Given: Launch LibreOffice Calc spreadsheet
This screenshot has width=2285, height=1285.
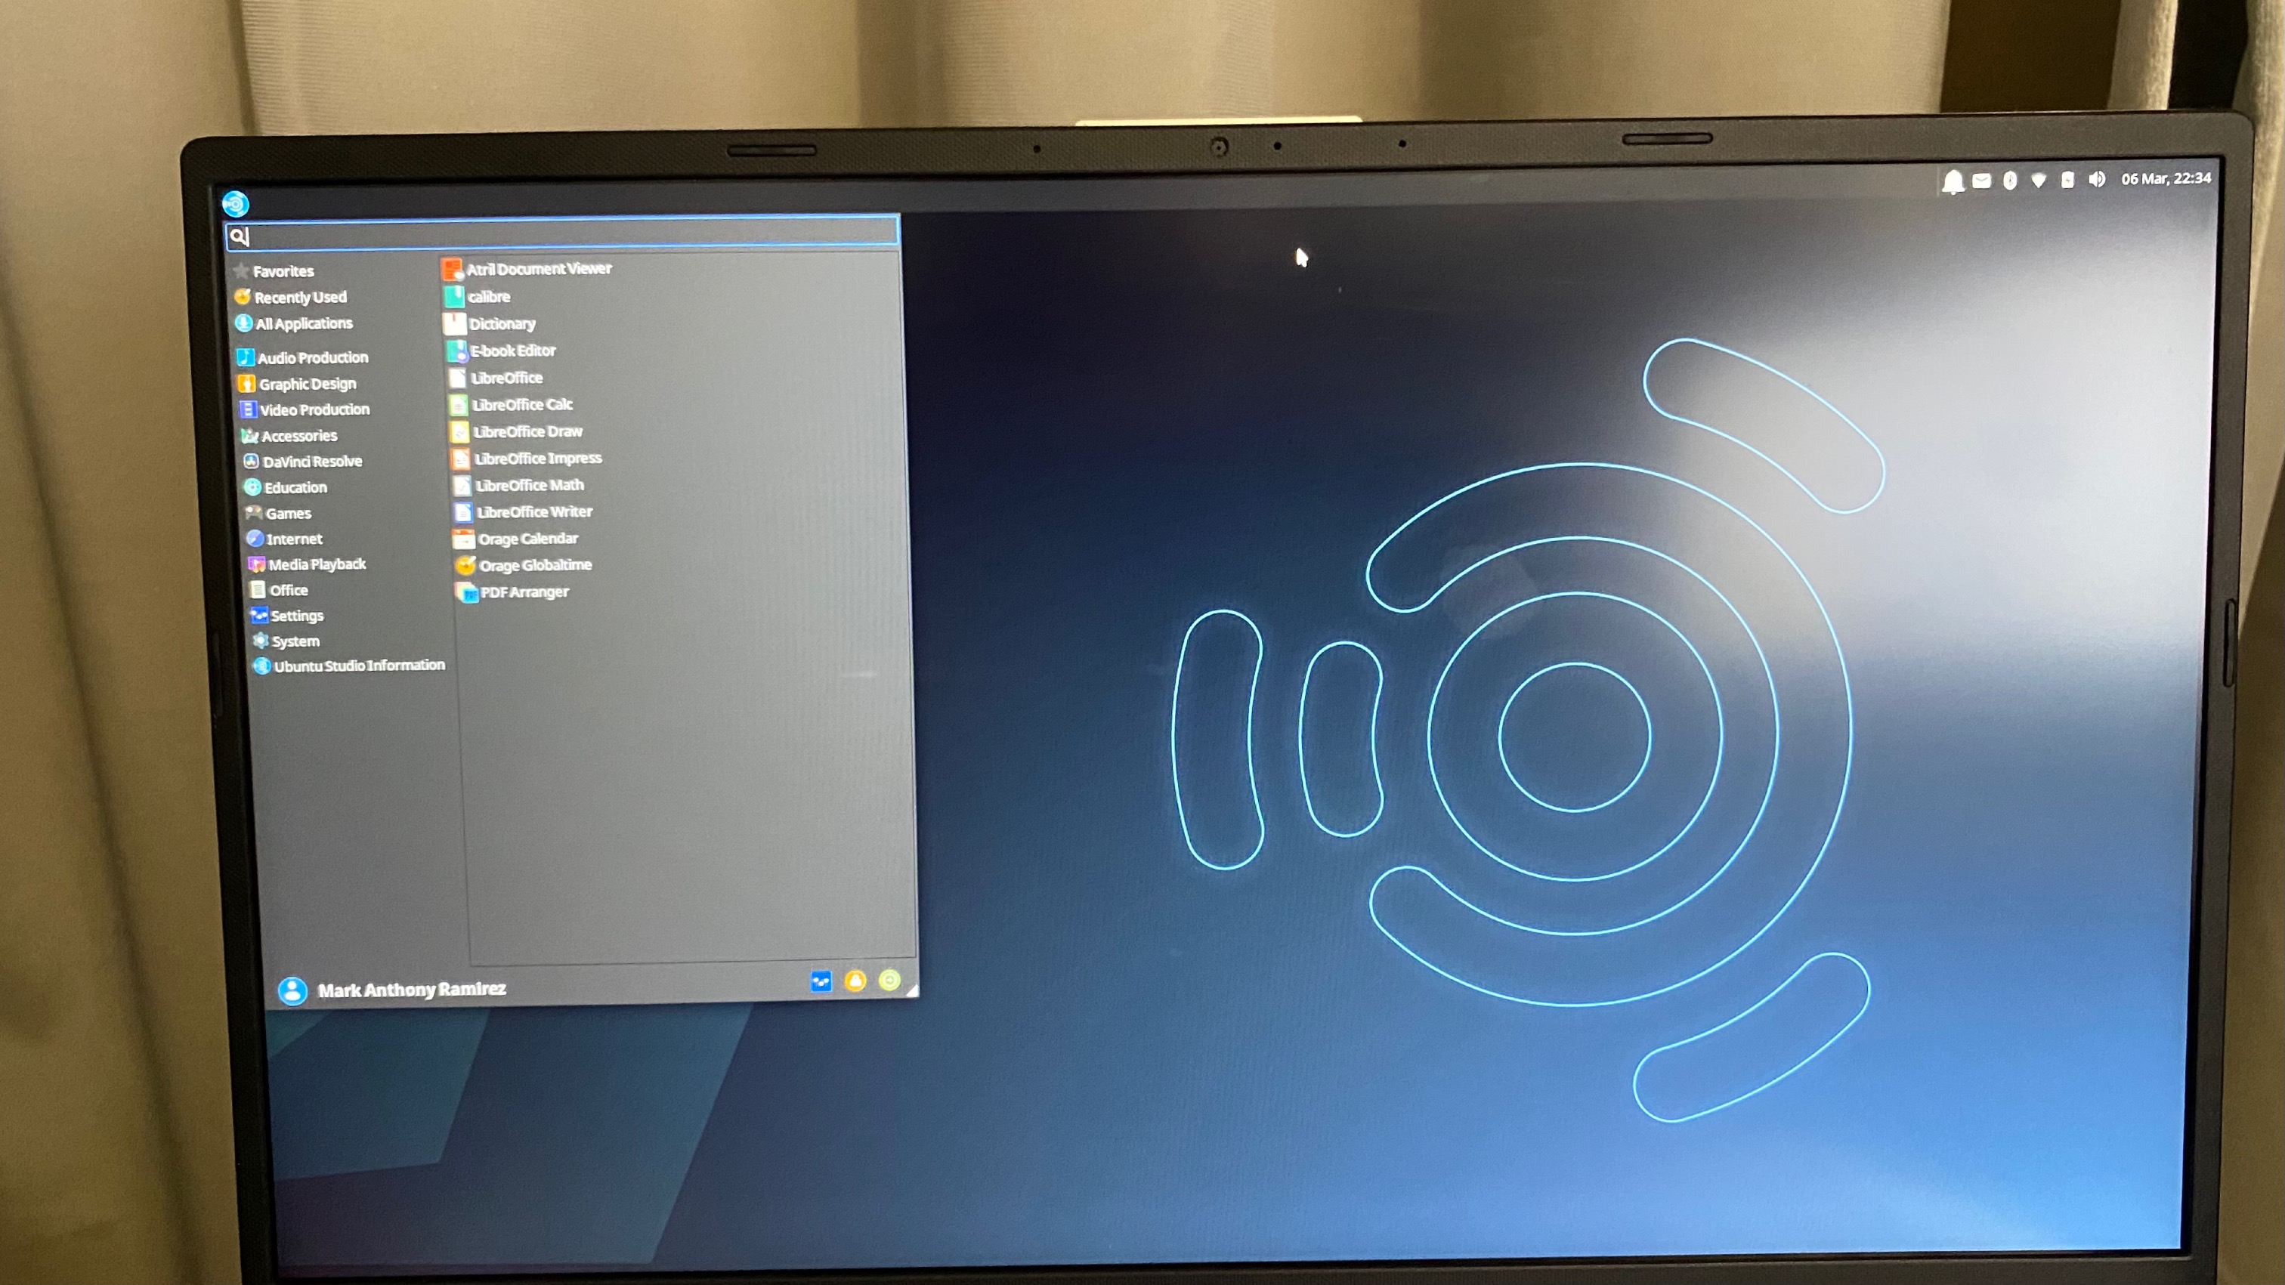Looking at the screenshot, I should coord(521,405).
